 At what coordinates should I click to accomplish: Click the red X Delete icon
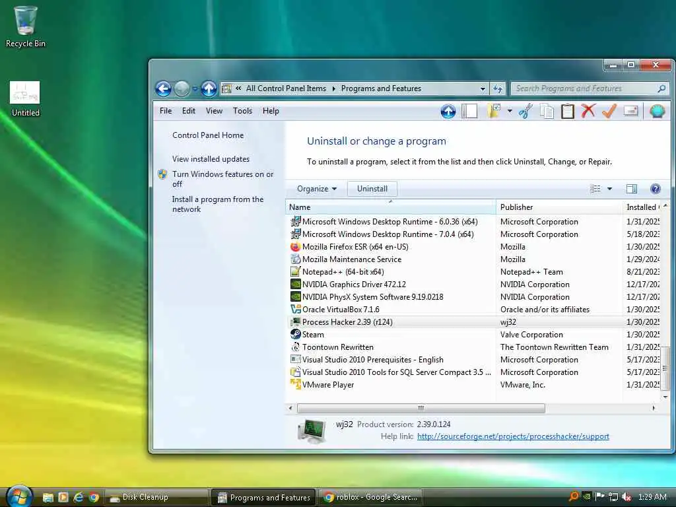[588, 111]
